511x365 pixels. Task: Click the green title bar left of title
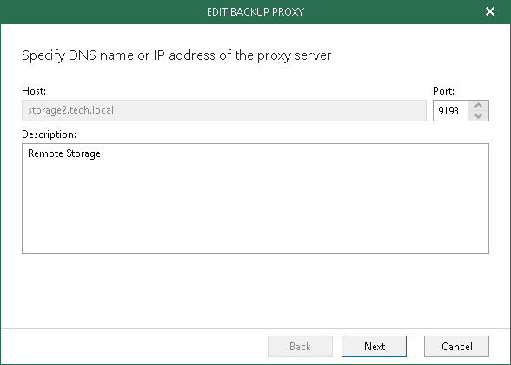click(97, 11)
